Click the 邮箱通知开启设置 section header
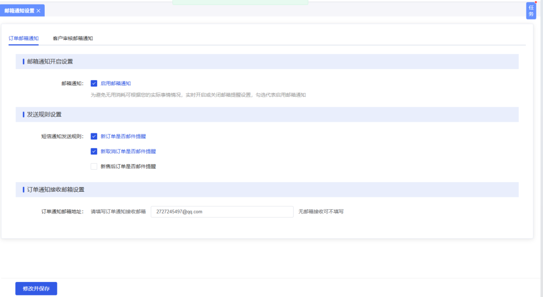 coord(50,61)
